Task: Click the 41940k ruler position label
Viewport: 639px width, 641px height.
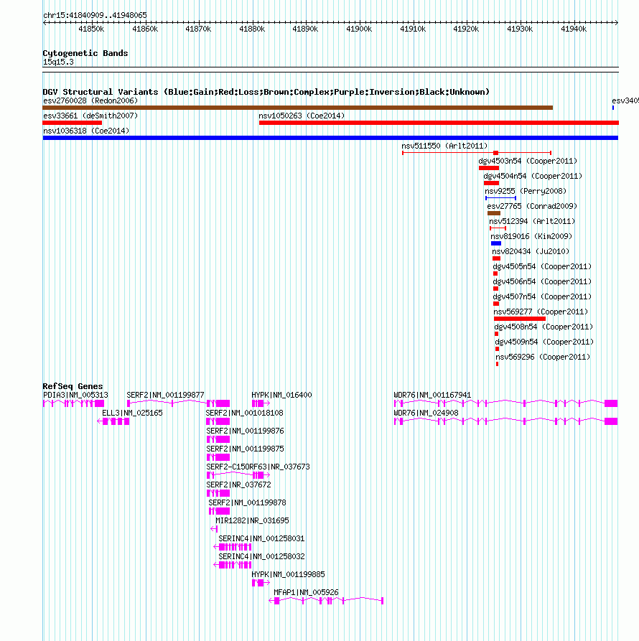Action: (x=574, y=29)
